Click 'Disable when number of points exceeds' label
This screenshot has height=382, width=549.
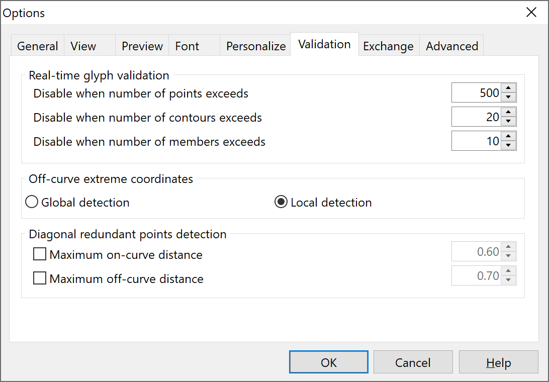[x=141, y=93]
